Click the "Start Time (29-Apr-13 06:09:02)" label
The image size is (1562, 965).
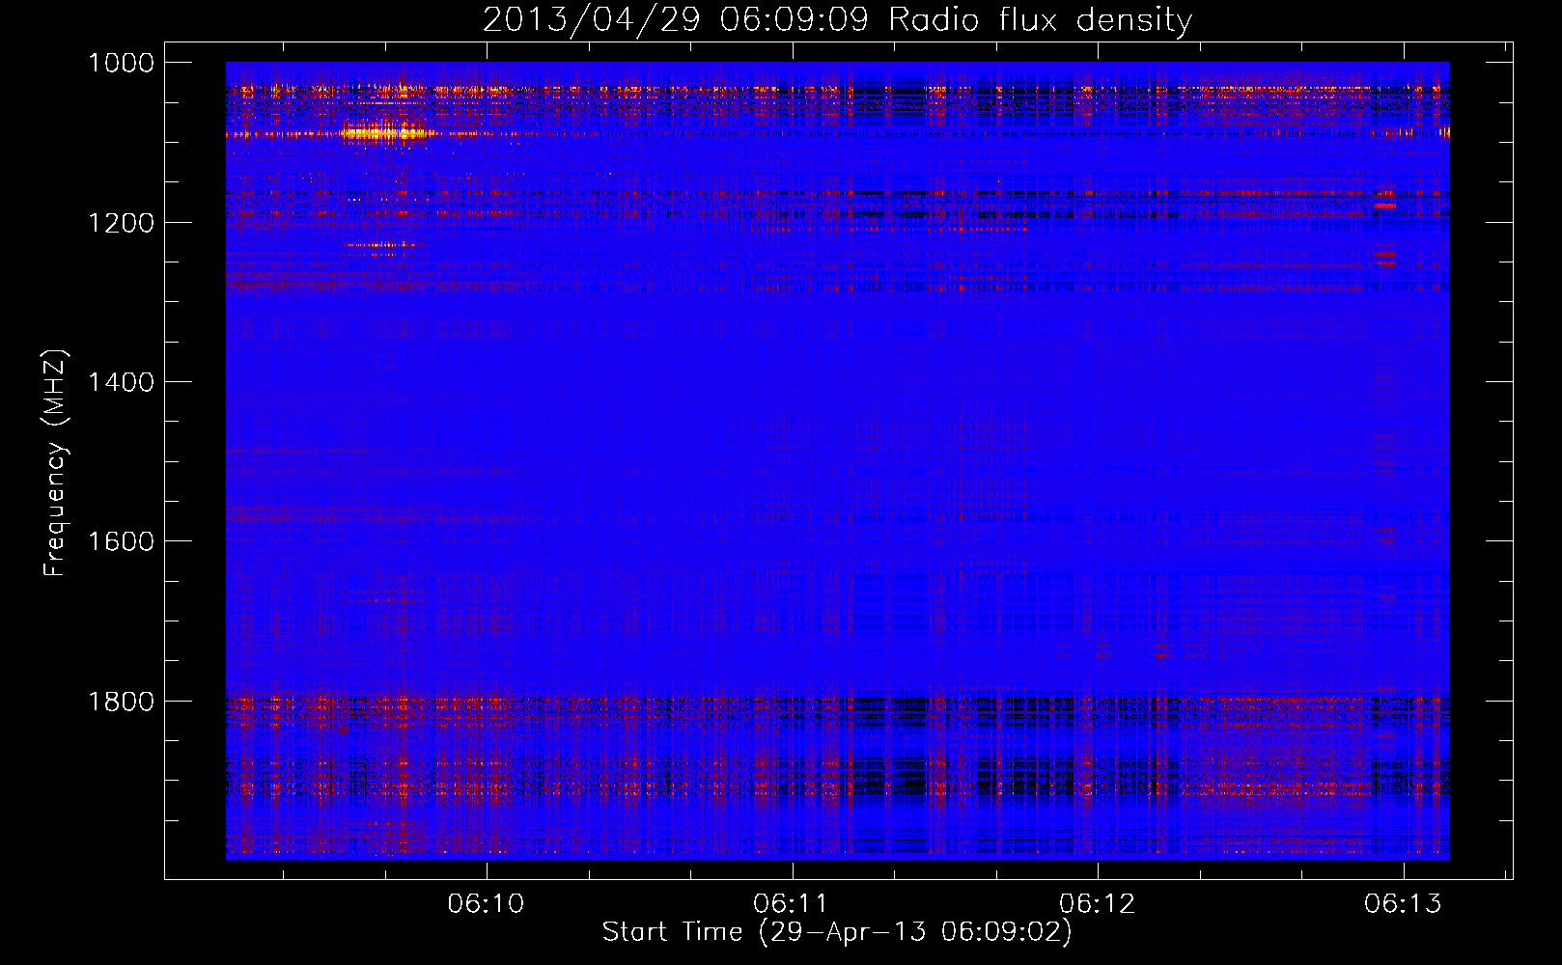click(x=837, y=932)
